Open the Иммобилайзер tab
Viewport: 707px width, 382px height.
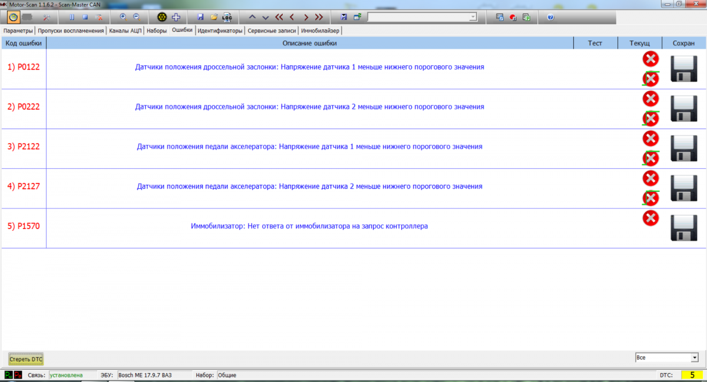(320, 30)
